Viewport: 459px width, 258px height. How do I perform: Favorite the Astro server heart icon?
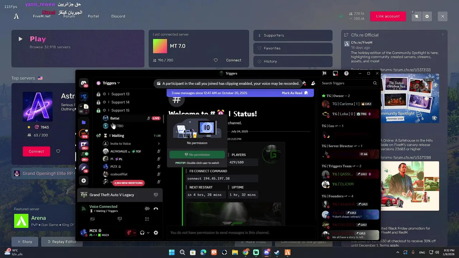click(x=58, y=151)
